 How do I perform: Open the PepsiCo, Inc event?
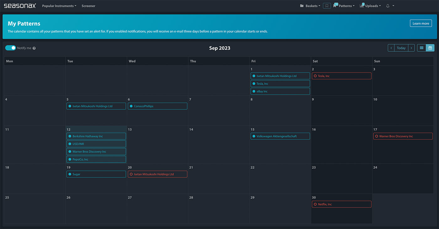(x=96, y=159)
